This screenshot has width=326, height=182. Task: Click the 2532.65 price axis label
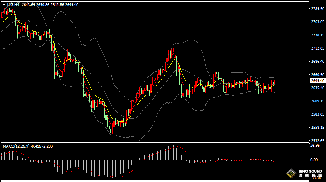(318, 140)
